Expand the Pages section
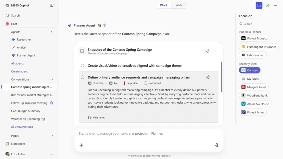The image size is (283, 159). (52, 136)
